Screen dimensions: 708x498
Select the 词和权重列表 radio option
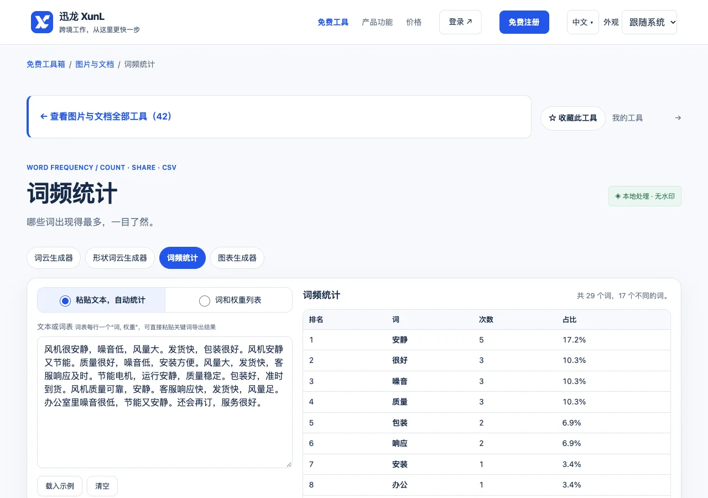pyautogui.click(x=228, y=300)
